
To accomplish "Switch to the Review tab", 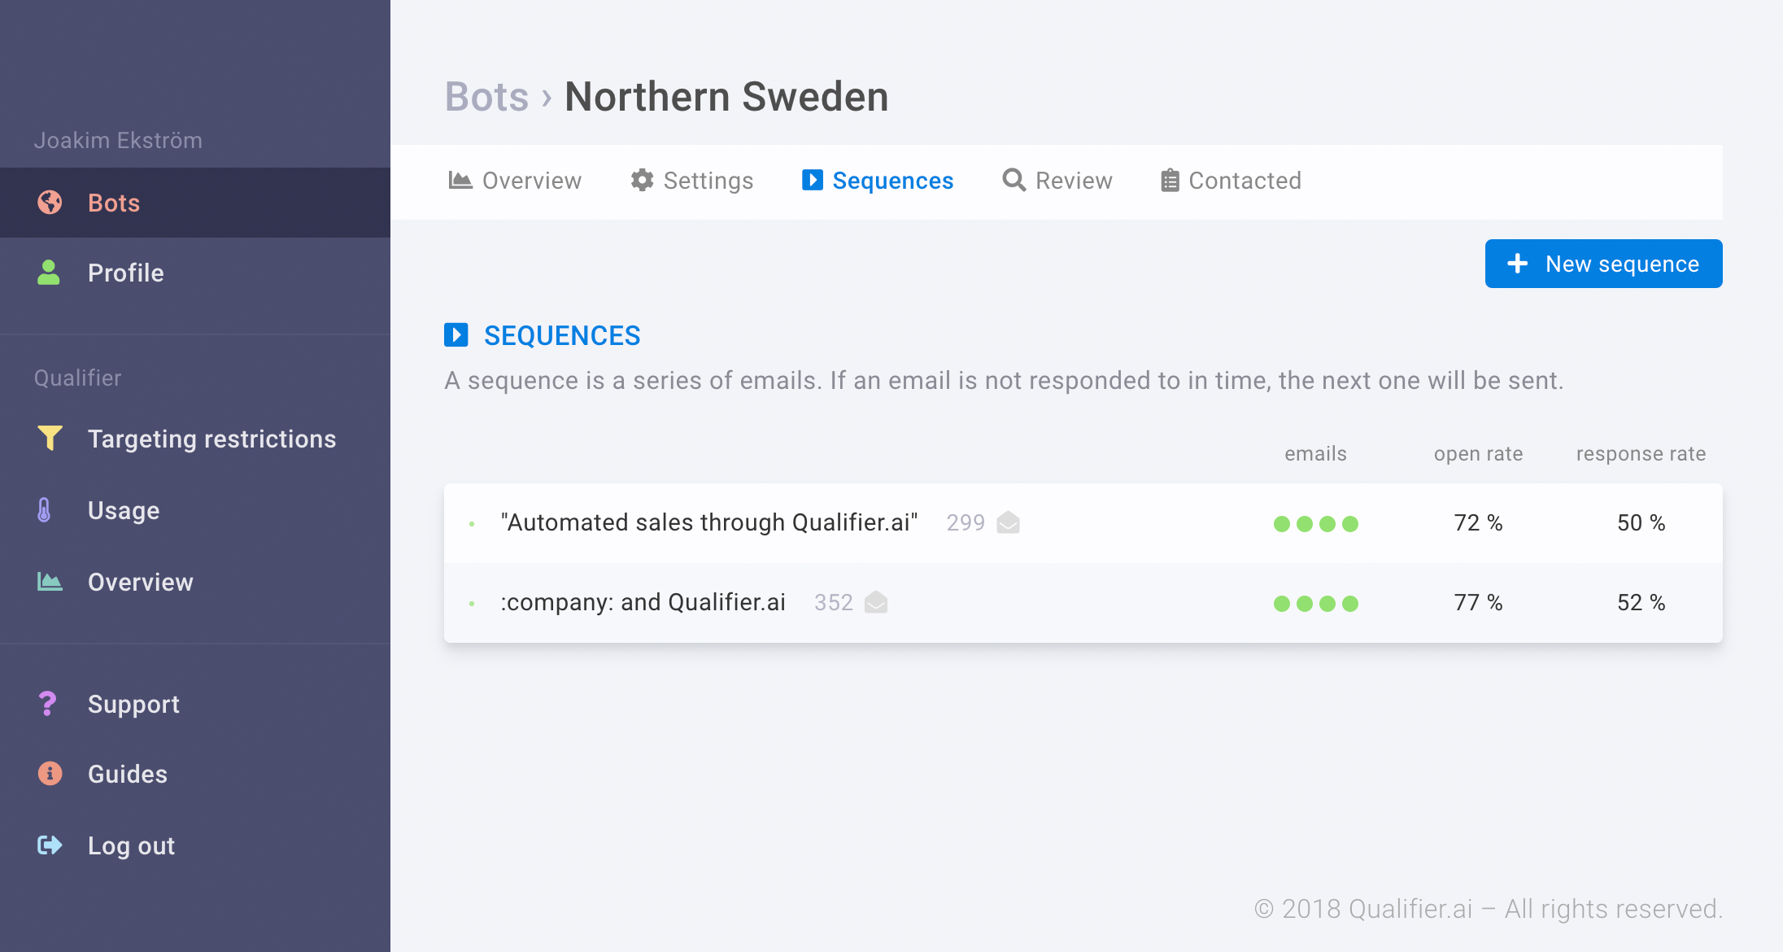I will (x=1057, y=181).
